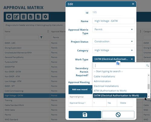The height and width of the screenshot is (122, 151).
Task: Click the Approval group column header
Action: pyautogui.click(x=80, y=97)
